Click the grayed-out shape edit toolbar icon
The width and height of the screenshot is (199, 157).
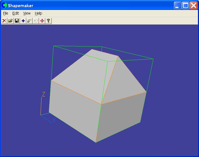29,21
